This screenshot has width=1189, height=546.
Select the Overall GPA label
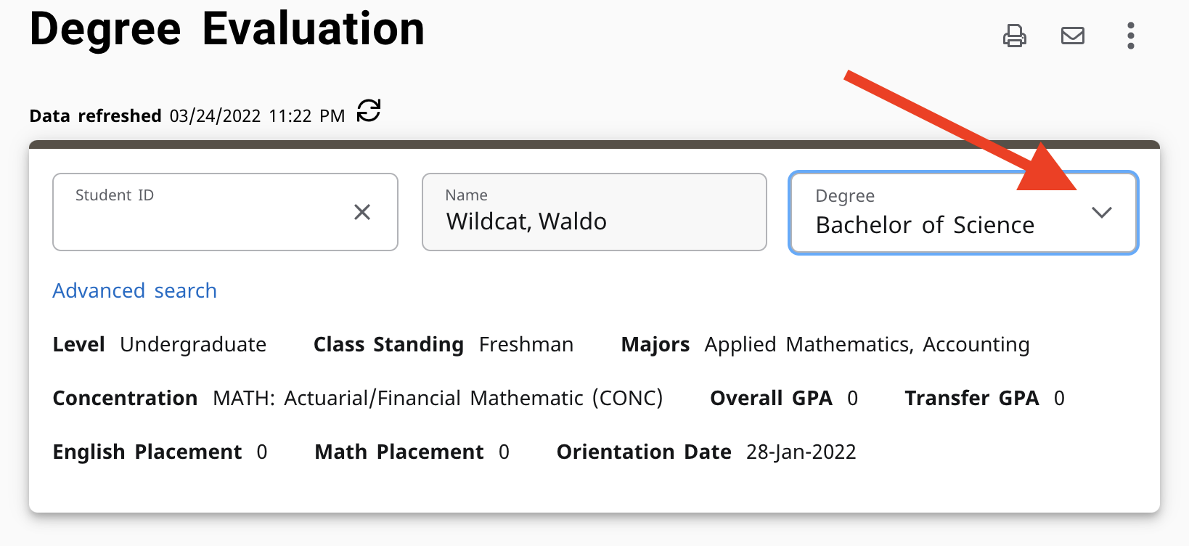(x=771, y=398)
